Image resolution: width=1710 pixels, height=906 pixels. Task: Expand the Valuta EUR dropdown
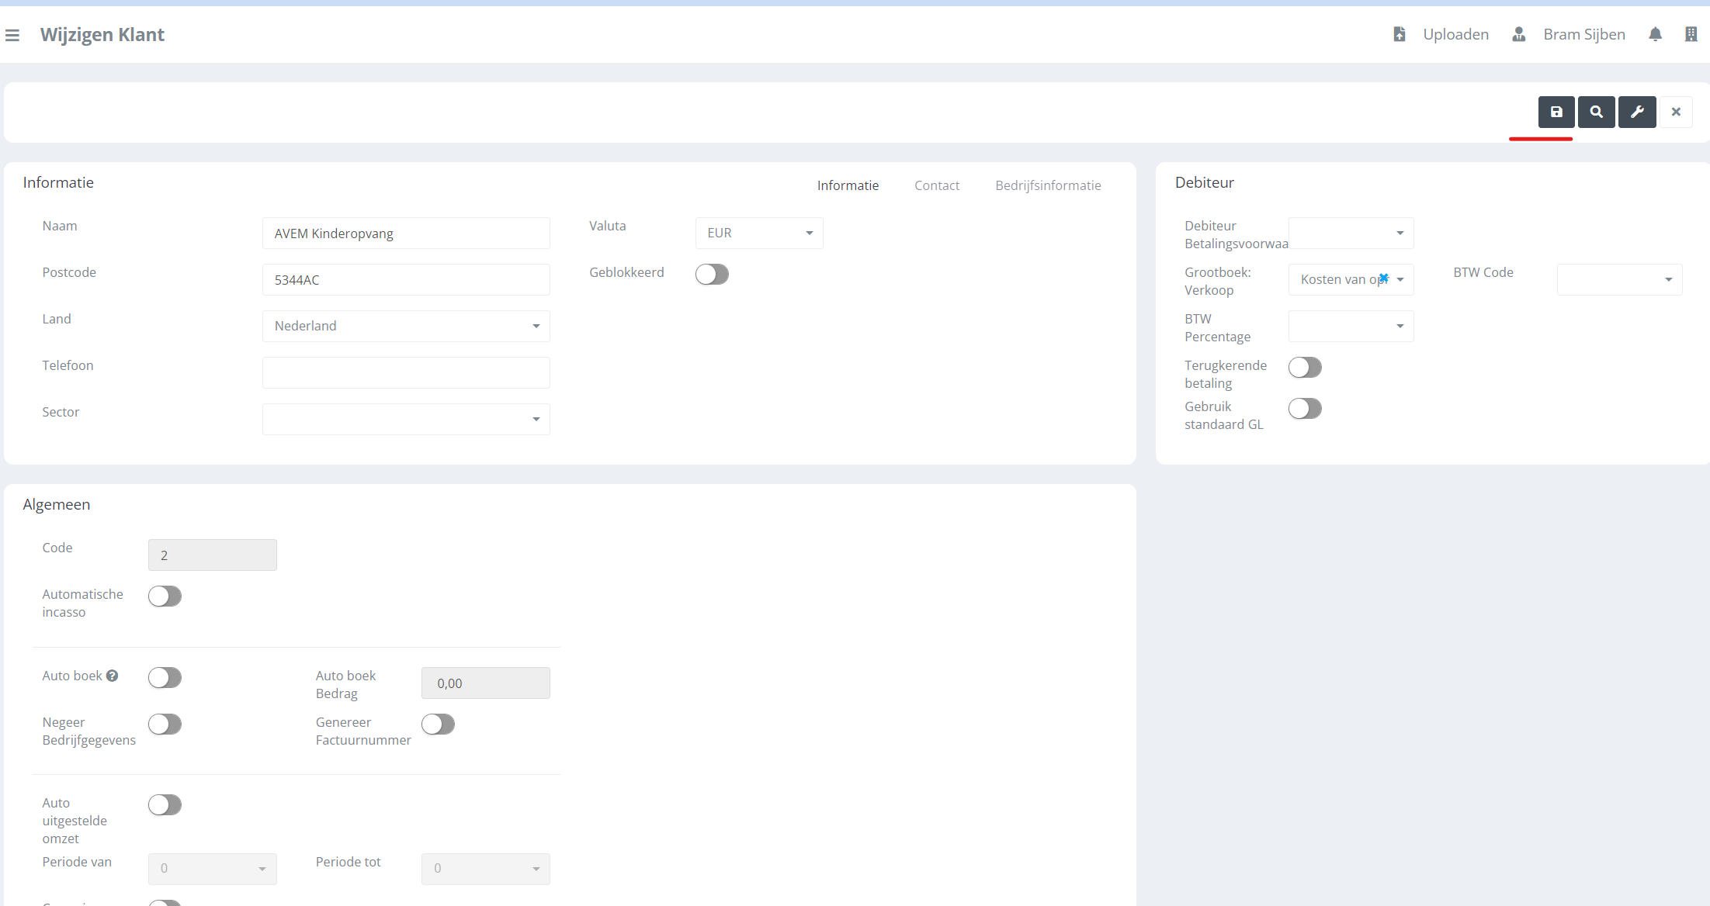point(758,233)
